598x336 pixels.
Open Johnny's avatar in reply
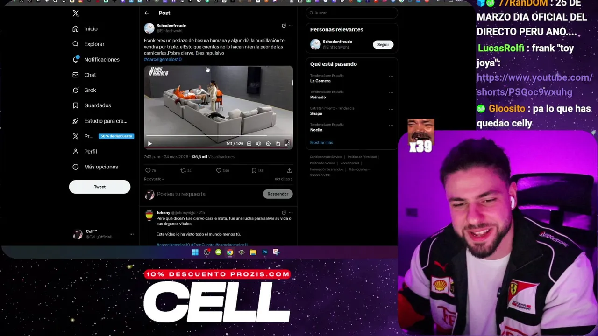click(x=149, y=215)
